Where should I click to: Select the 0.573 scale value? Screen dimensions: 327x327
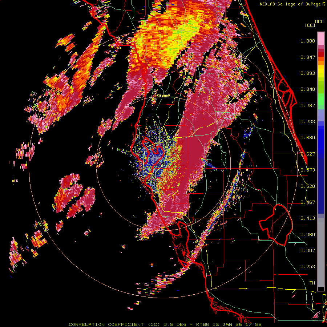pyautogui.click(x=308, y=170)
